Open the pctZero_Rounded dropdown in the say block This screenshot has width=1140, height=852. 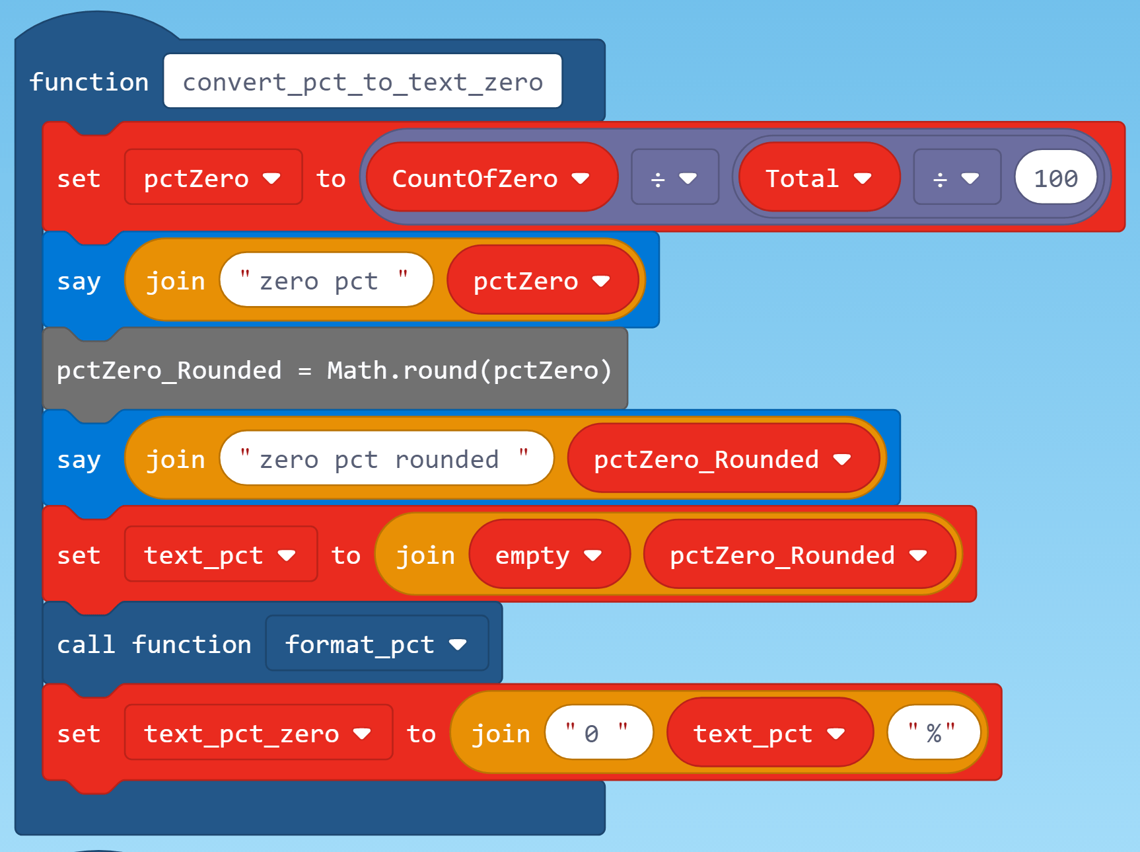723,458
